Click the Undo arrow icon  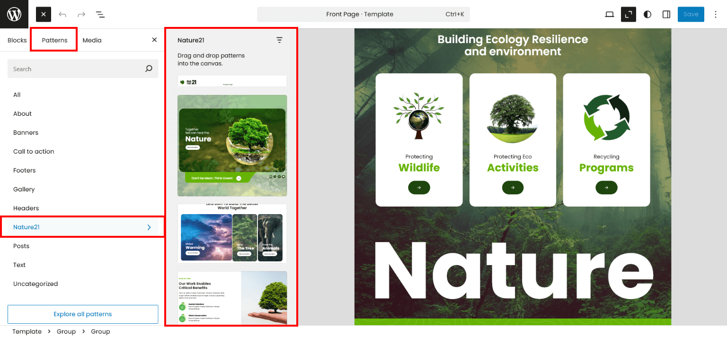point(62,14)
